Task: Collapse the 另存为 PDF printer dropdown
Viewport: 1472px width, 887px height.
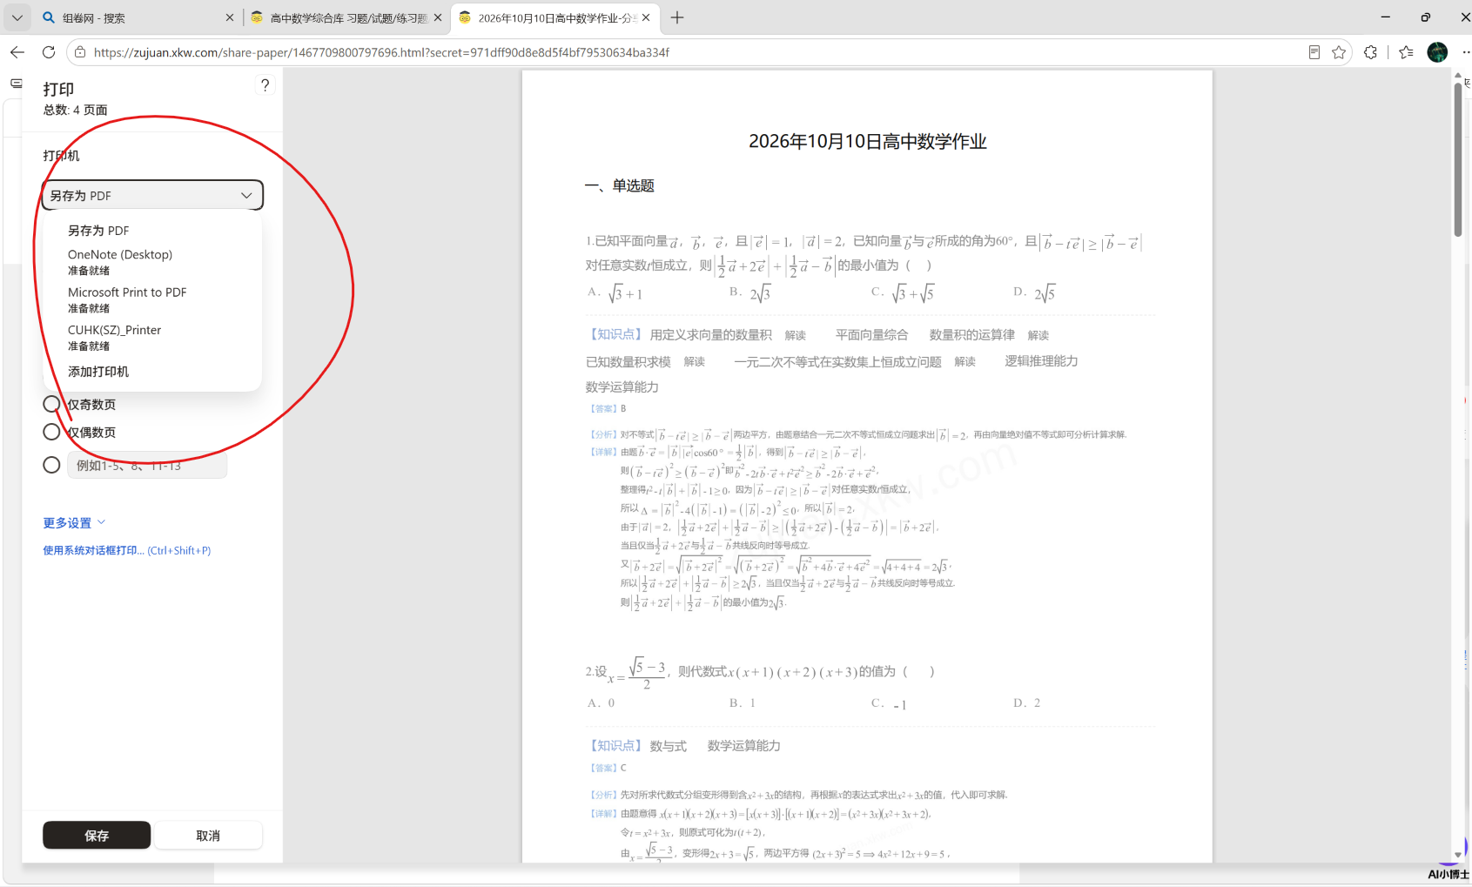Action: click(x=152, y=195)
